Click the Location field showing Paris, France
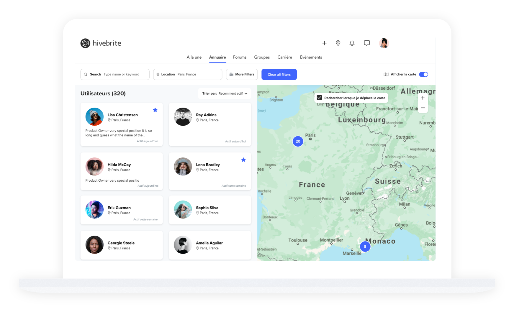 [188, 74]
